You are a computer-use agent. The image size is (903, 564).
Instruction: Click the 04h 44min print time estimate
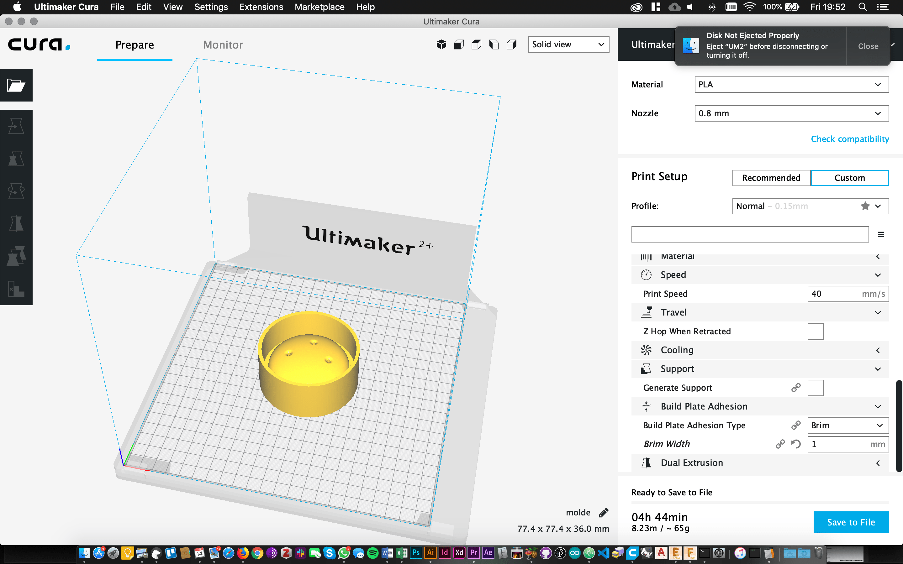(x=659, y=517)
